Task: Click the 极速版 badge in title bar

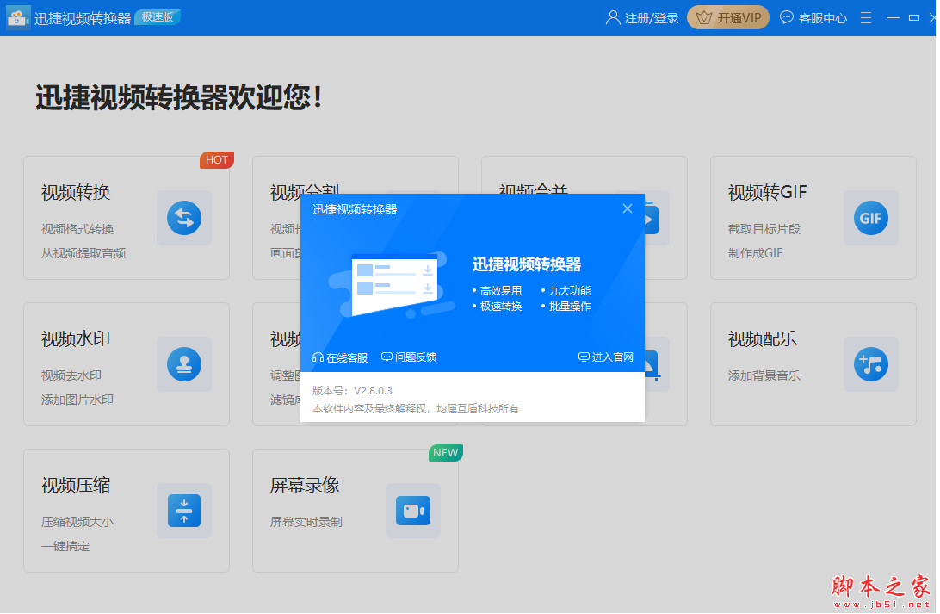Action: point(158,16)
